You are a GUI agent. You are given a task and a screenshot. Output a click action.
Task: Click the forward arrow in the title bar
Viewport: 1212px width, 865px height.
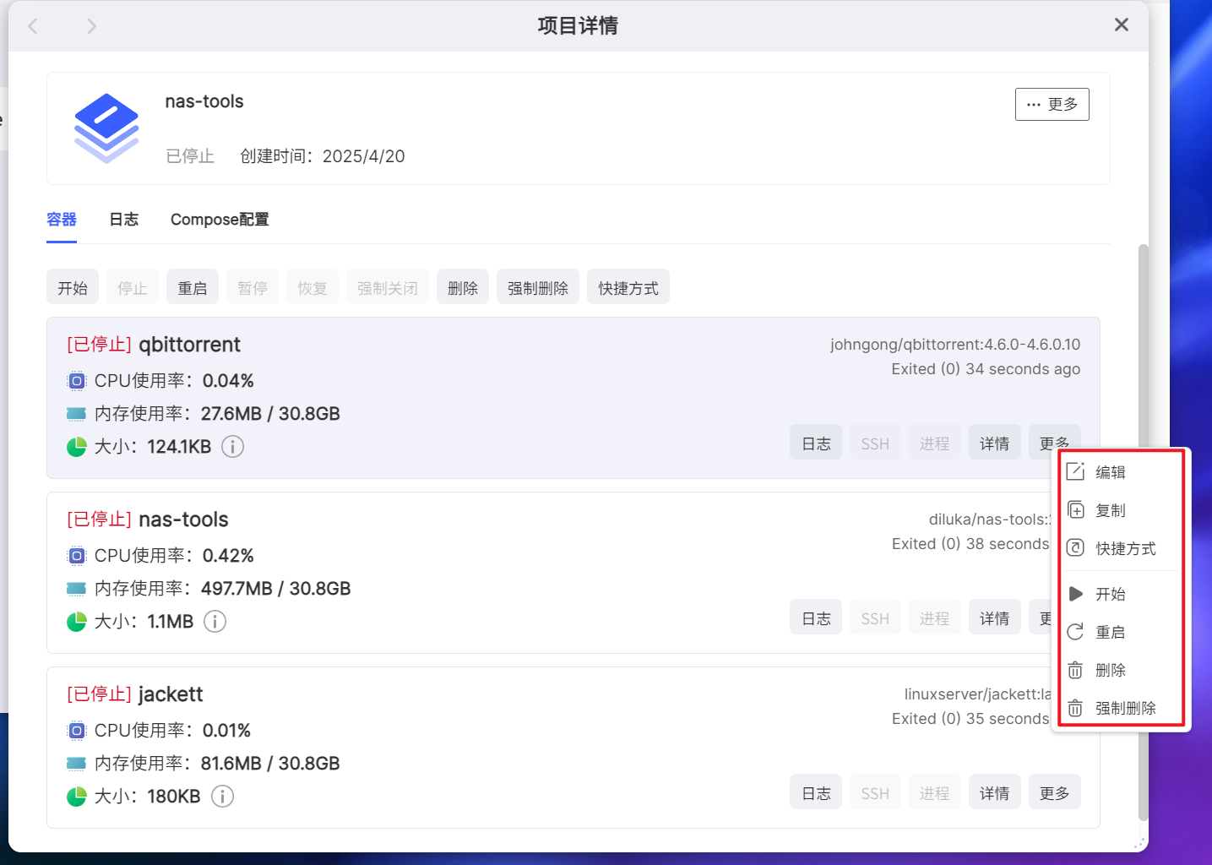[x=91, y=26]
